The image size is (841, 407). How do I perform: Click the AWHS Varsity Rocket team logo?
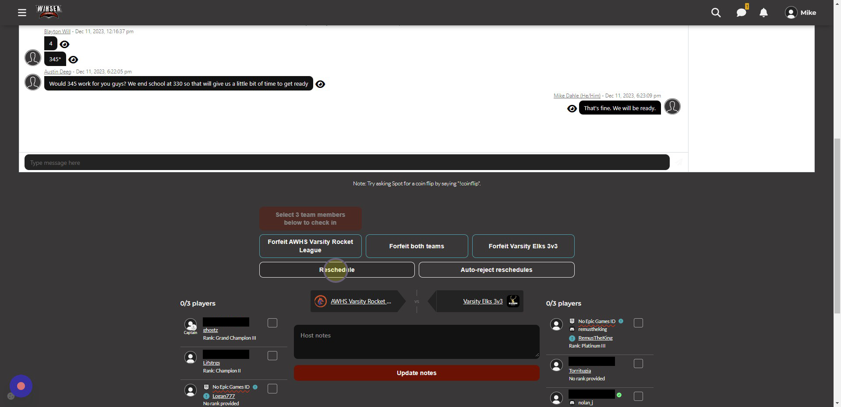[x=321, y=301]
